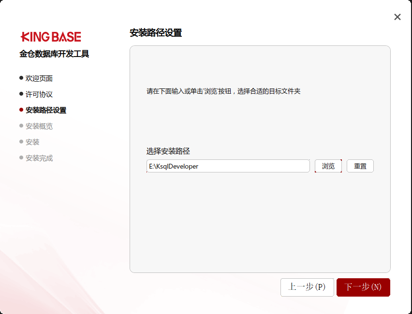Click the grey bullet beside 安装完成
Image resolution: width=412 pixels, height=314 pixels.
(x=21, y=157)
